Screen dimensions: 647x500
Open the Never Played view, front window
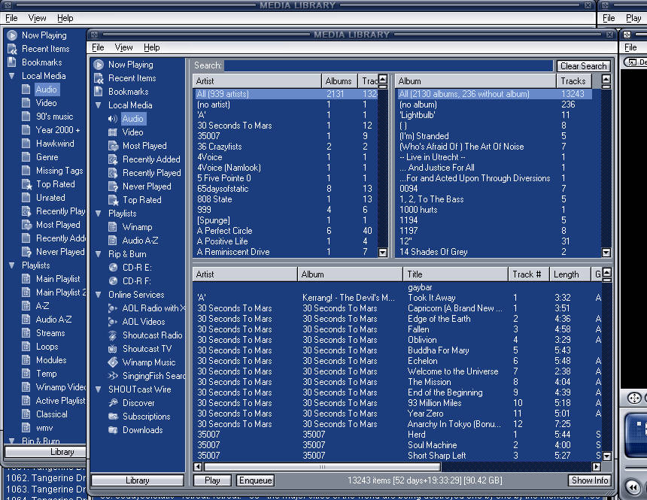(x=147, y=186)
